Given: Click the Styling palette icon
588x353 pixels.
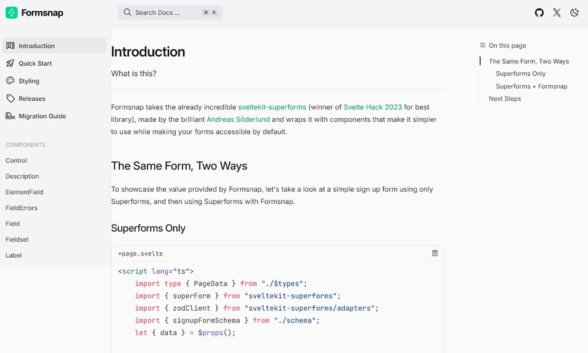Looking at the screenshot, I should [x=10, y=81].
